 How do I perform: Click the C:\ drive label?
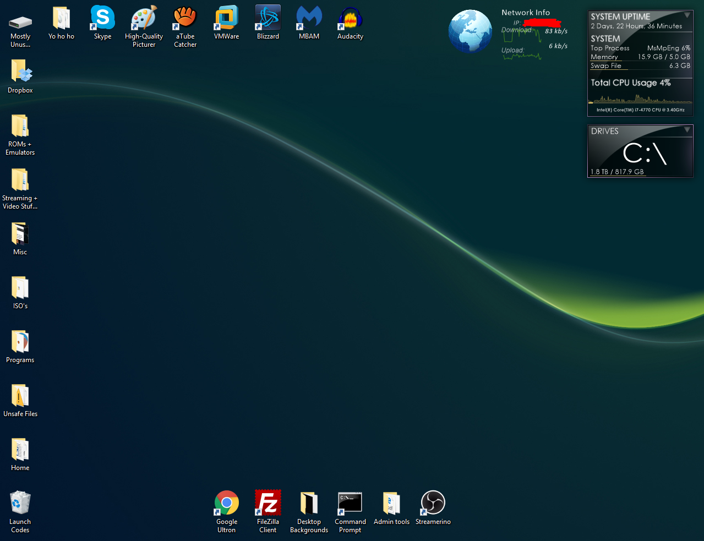645,154
